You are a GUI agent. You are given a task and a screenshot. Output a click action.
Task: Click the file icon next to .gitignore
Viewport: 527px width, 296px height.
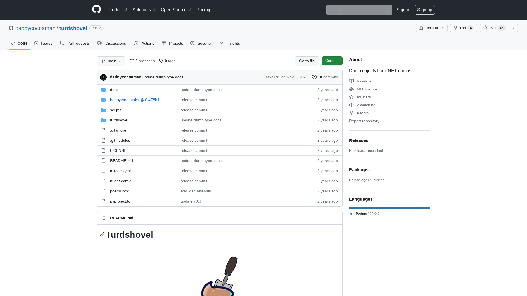(x=103, y=130)
